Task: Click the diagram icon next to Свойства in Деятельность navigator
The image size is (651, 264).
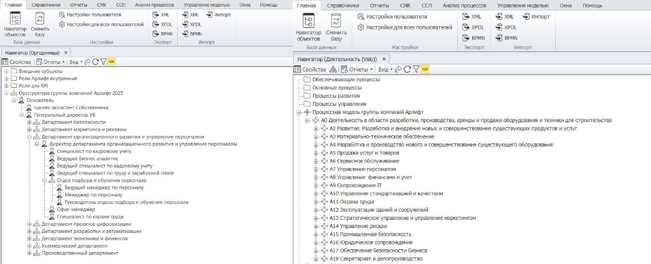Action: pos(332,69)
